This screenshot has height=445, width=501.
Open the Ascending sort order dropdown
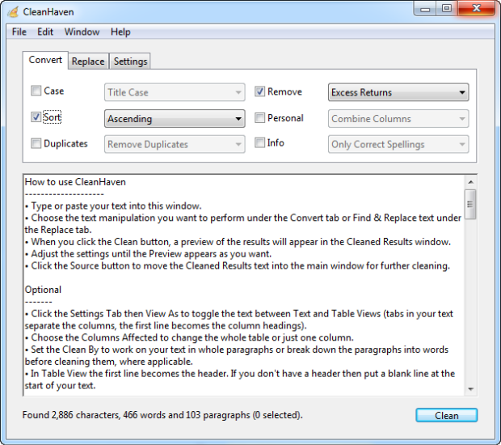[x=175, y=119]
